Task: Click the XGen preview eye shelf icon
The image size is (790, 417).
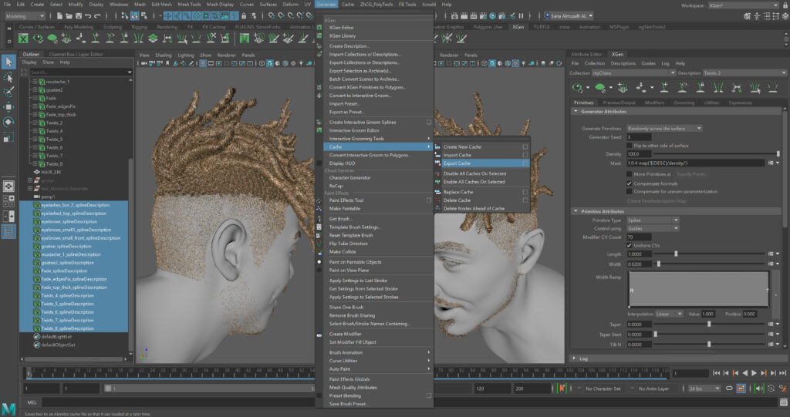Action: pyautogui.click(x=38, y=39)
